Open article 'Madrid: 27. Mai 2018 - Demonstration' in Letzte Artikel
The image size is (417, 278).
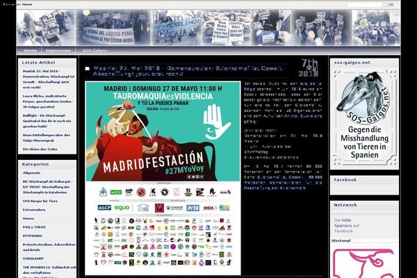(49, 79)
